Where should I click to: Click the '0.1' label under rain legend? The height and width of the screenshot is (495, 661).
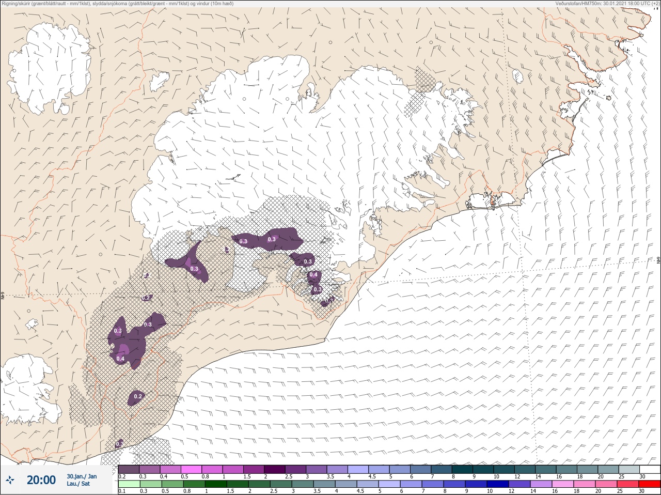tap(122, 492)
